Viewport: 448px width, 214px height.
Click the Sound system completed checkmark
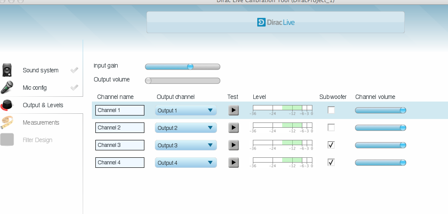[x=74, y=70]
